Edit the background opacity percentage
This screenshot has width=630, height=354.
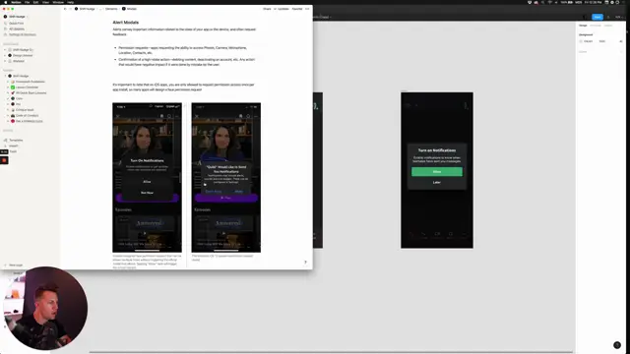601,41
